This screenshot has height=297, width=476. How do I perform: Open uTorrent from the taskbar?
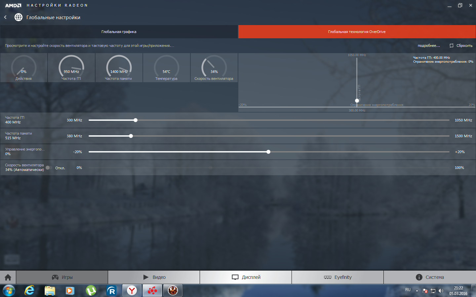pos(91,290)
